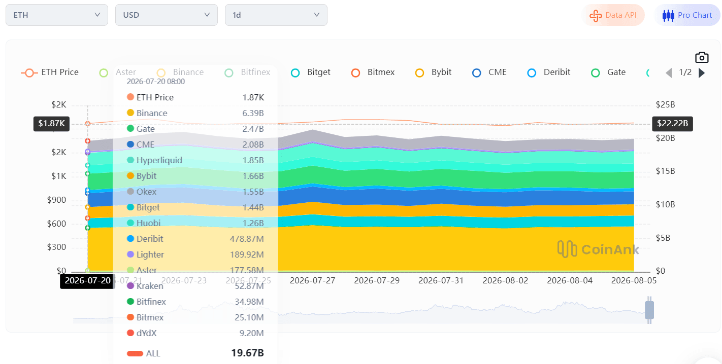
Task: Go to previous legend page arrow
Action: [669, 72]
